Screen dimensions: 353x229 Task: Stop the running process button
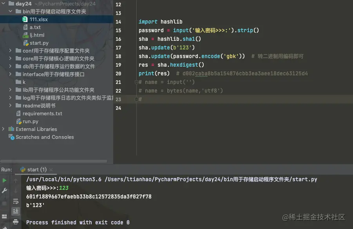click(4, 203)
